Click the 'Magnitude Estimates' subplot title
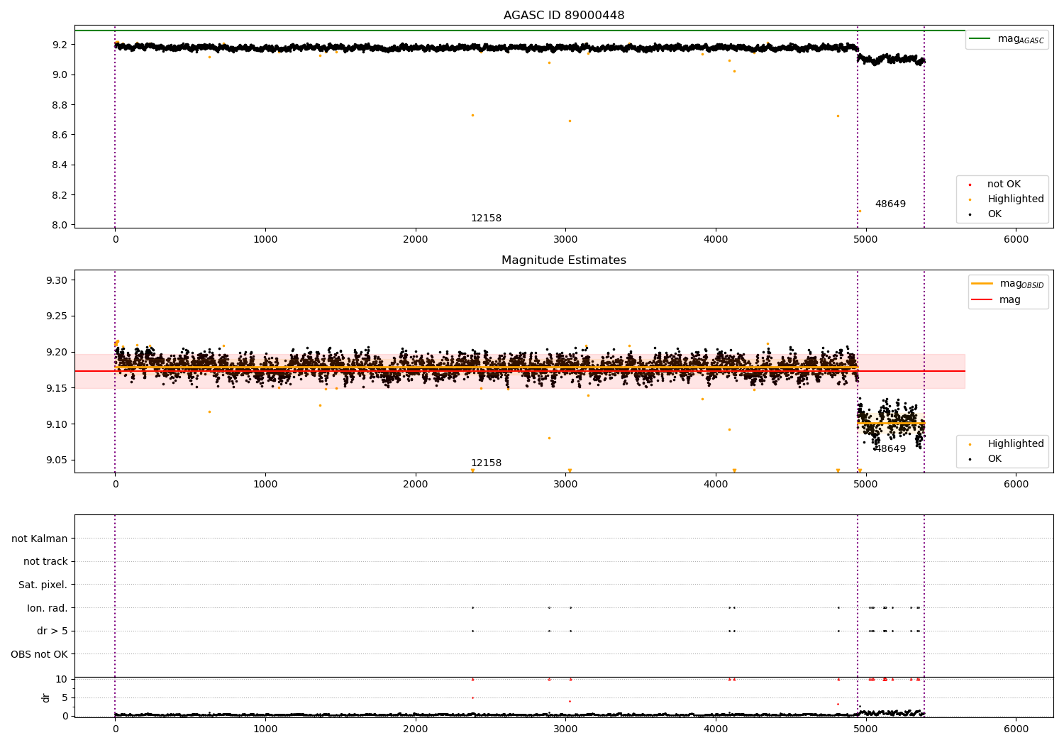The image size is (1064, 745). [564, 260]
